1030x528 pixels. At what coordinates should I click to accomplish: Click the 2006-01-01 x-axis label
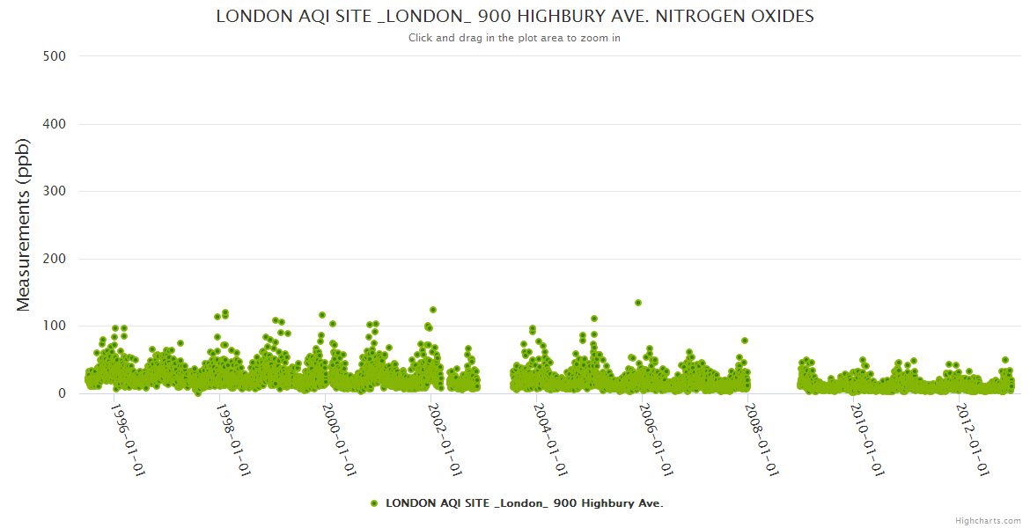click(x=656, y=440)
